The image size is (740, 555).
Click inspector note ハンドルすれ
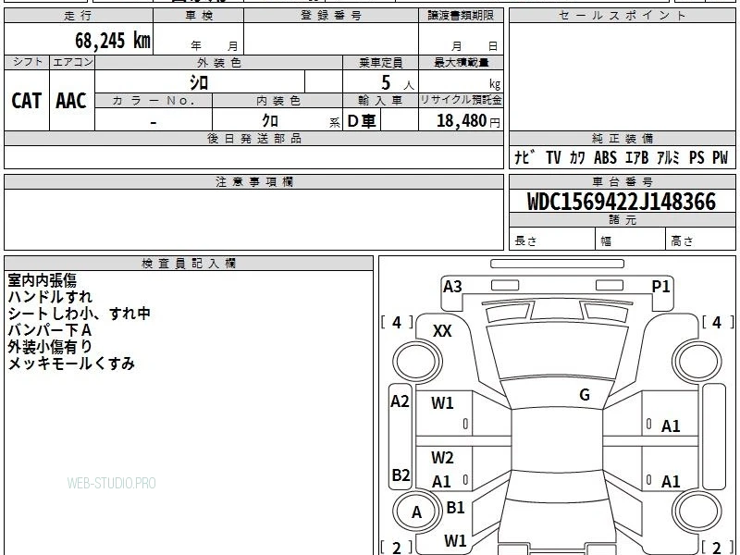pyautogui.click(x=50, y=297)
